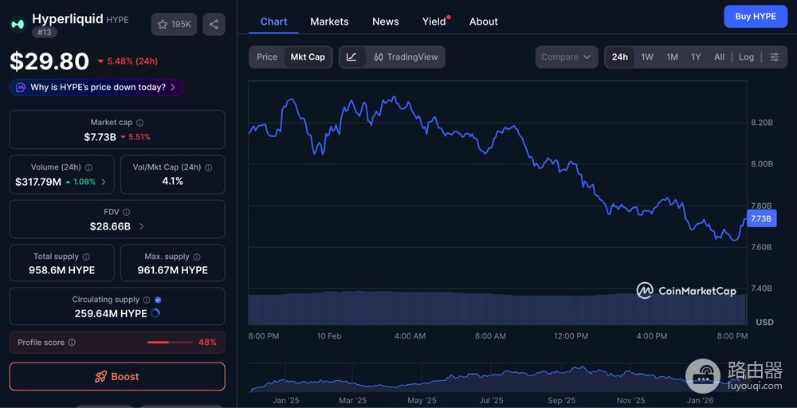Open the share icon button
The image size is (797, 408).
tap(214, 25)
